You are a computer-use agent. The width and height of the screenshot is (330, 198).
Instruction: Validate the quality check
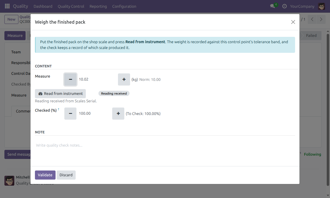[45, 175]
